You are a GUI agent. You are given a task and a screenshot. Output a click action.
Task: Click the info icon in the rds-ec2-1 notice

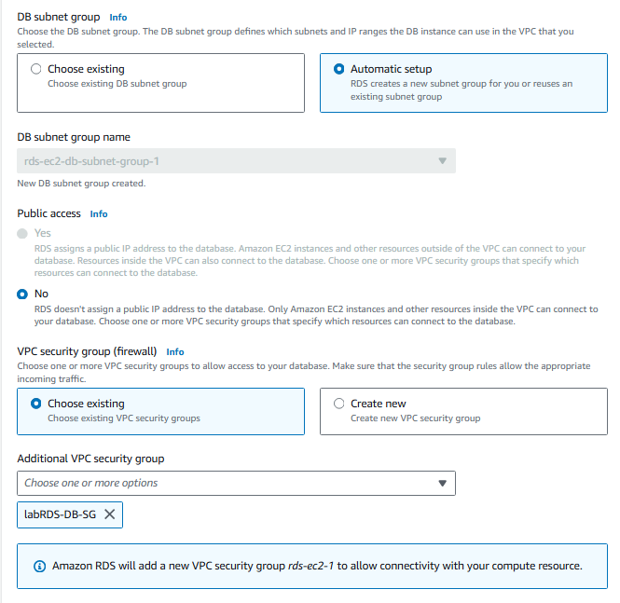click(39, 566)
